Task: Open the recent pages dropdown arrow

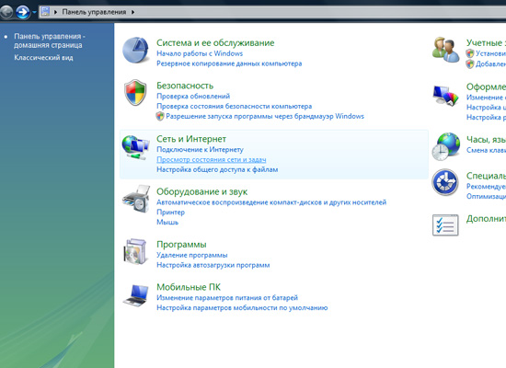Action: click(x=34, y=12)
